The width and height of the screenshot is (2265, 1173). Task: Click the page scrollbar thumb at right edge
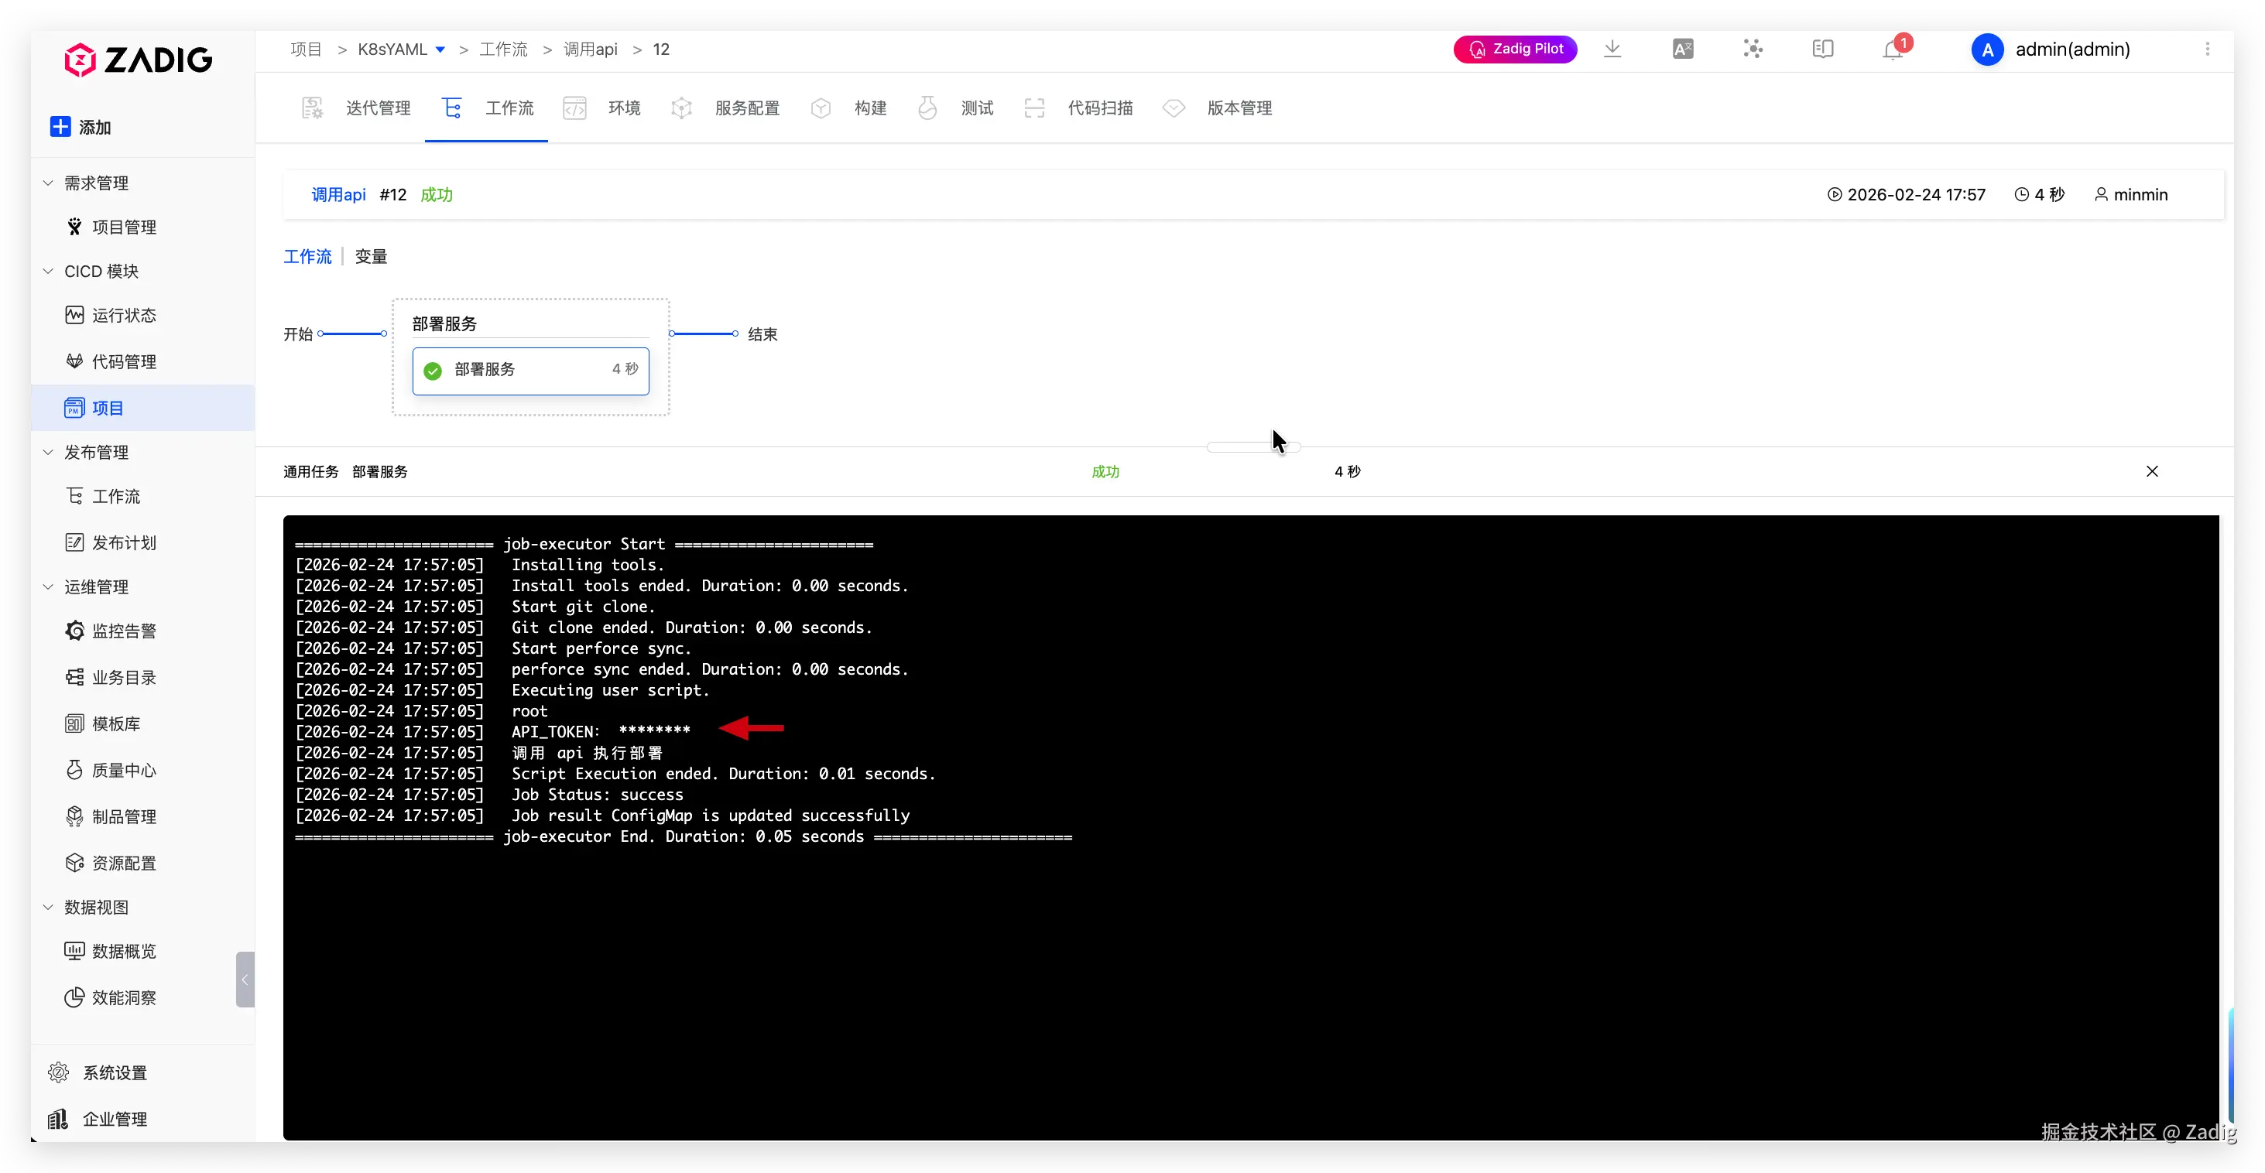point(2231,1065)
